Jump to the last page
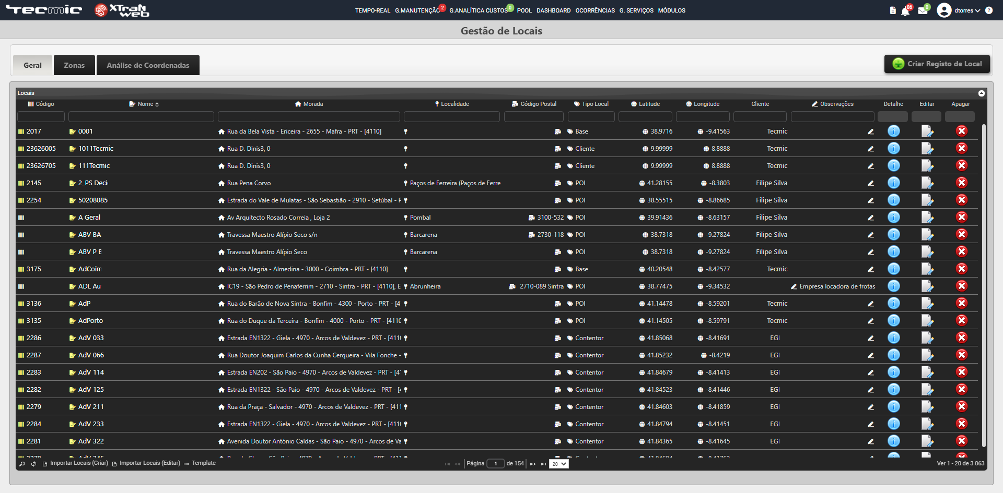 click(x=543, y=464)
